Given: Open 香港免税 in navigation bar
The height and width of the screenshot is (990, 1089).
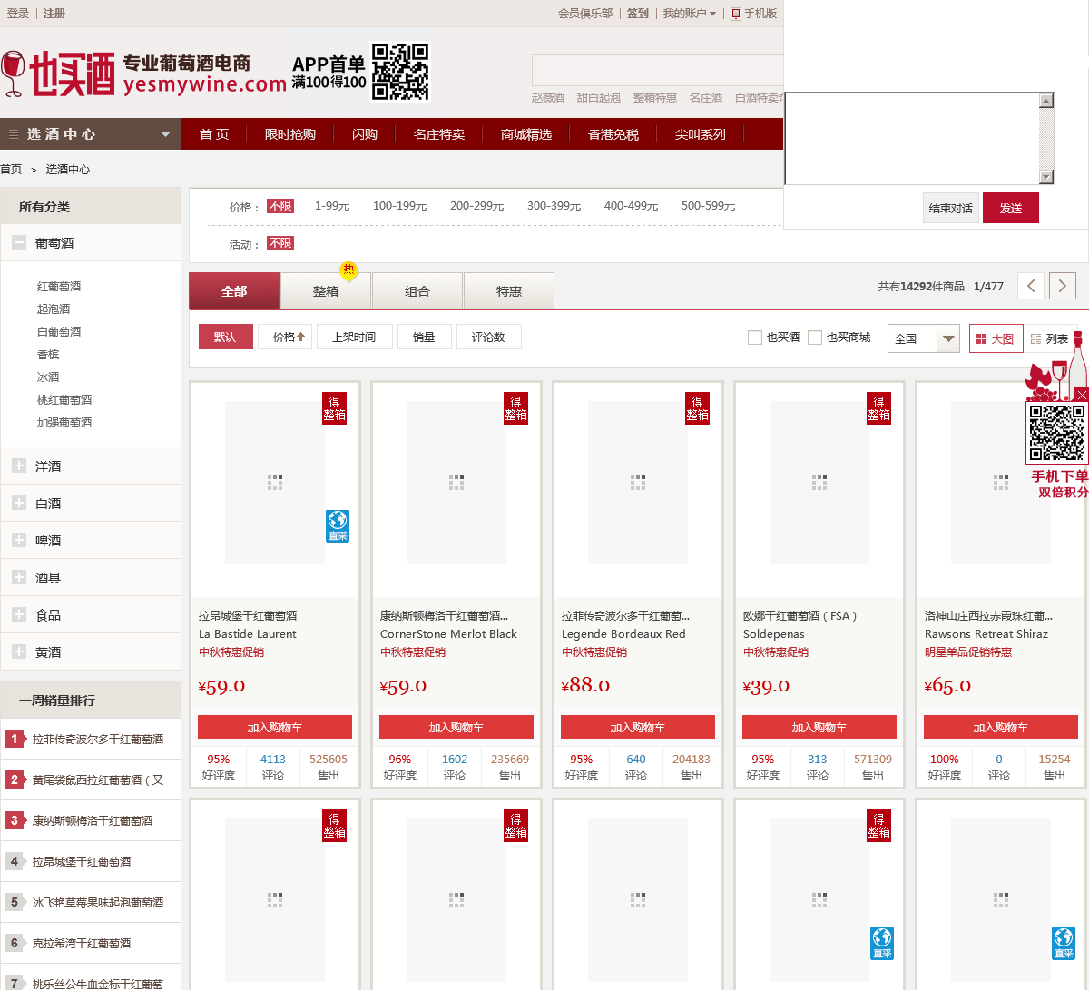Looking at the screenshot, I should tap(613, 134).
